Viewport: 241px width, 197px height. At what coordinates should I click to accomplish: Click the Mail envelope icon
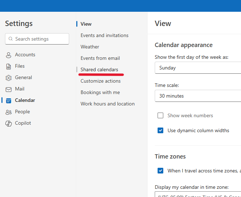coord(9,89)
